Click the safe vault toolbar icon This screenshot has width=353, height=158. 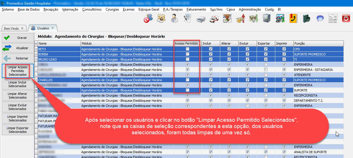coord(266,19)
